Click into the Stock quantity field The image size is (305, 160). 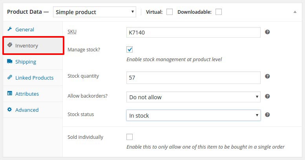coord(194,78)
